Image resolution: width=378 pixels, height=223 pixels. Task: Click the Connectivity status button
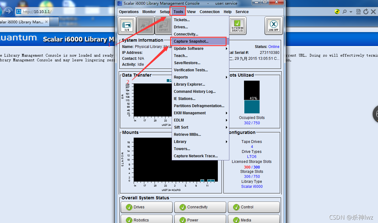tap(200, 207)
